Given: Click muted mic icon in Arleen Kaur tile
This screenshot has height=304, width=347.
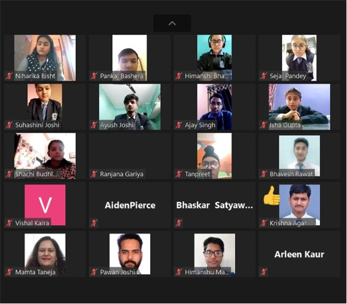Looking at the screenshot, I should coord(263,272).
